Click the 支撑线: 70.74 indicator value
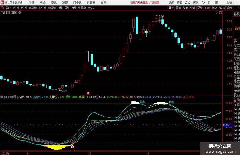The image size is (240, 155). [x=57, y=97]
